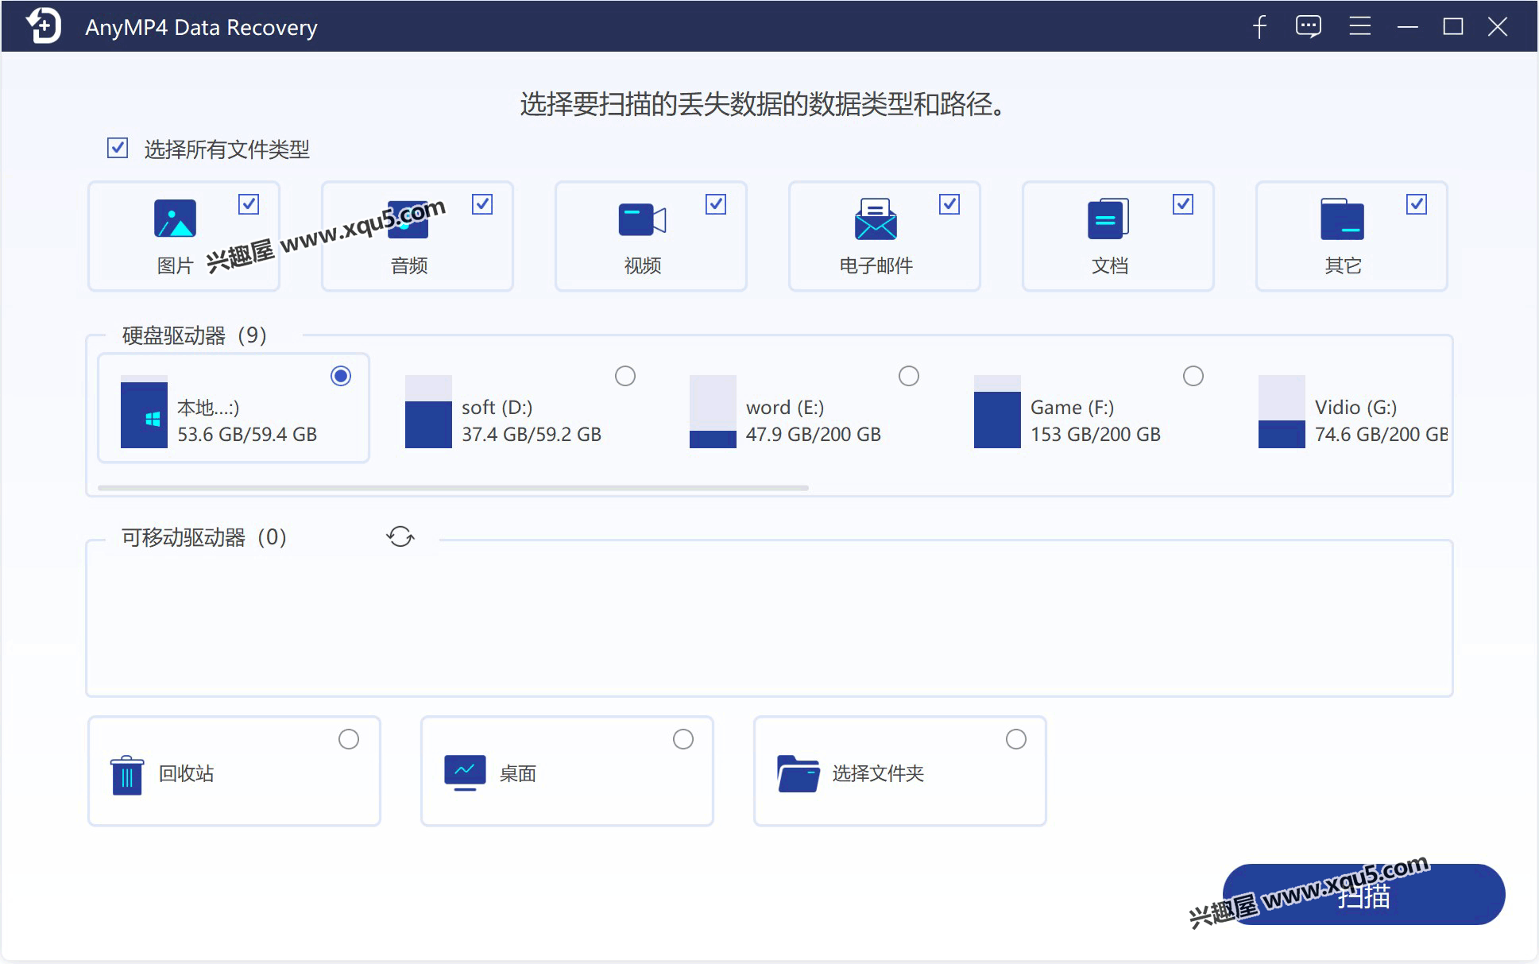Click the 其它 label text
Screen dimensions: 1539x964
click(1344, 265)
